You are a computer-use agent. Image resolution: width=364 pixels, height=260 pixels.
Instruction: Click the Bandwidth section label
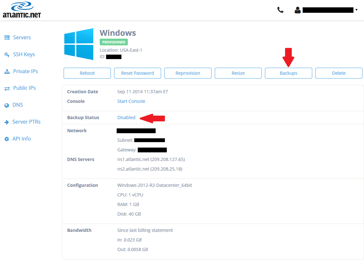[x=79, y=230]
